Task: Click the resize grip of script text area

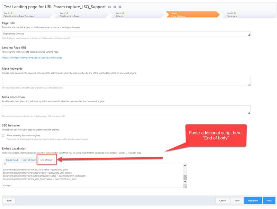Action: click(x=186, y=186)
